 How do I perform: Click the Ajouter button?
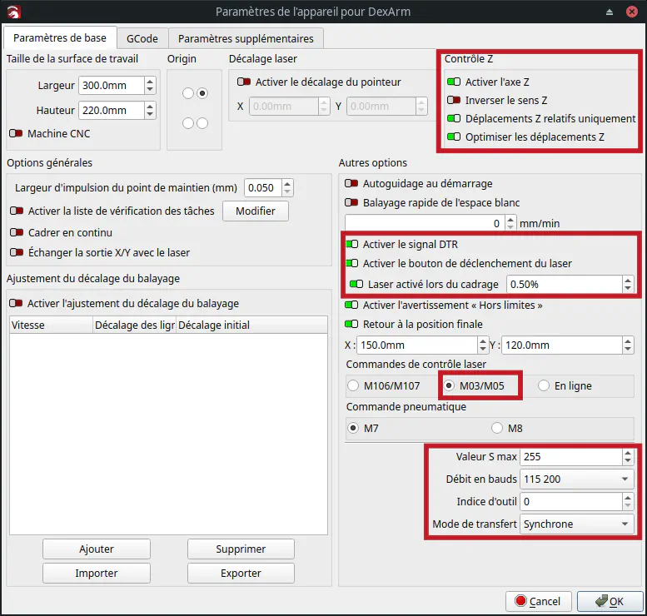tap(97, 549)
